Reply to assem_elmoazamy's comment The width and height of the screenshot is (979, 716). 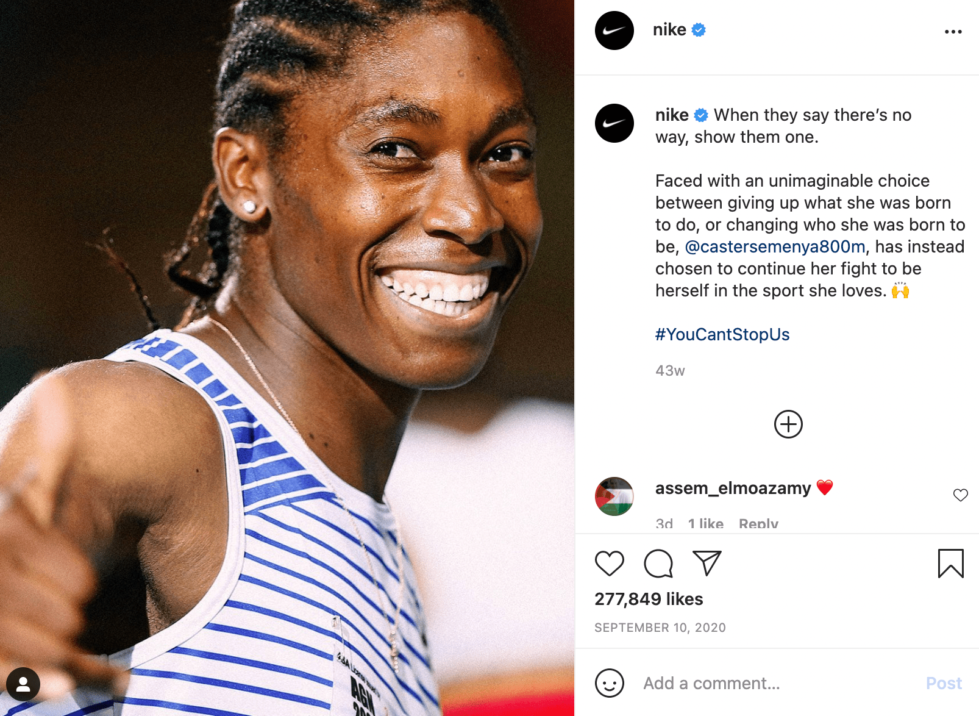tap(758, 524)
